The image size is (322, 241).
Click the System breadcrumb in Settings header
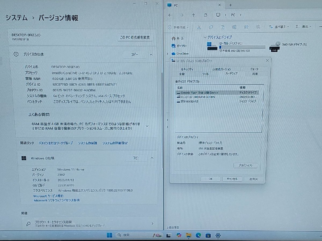(x=17, y=18)
